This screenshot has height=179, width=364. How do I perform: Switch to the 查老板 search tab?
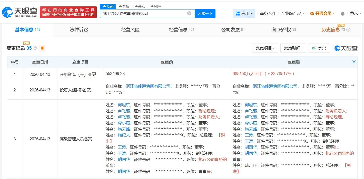pyautogui.click(x=124, y=6)
